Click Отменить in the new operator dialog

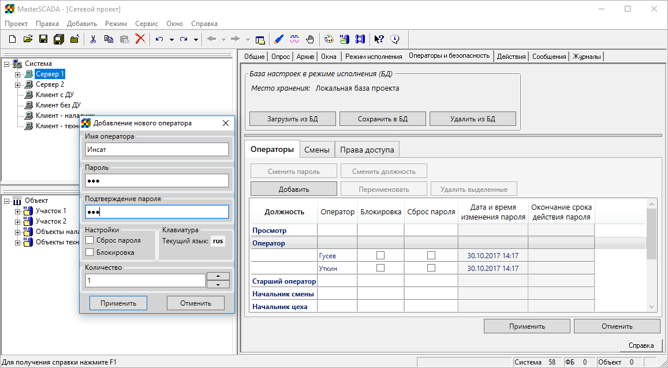pos(196,303)
